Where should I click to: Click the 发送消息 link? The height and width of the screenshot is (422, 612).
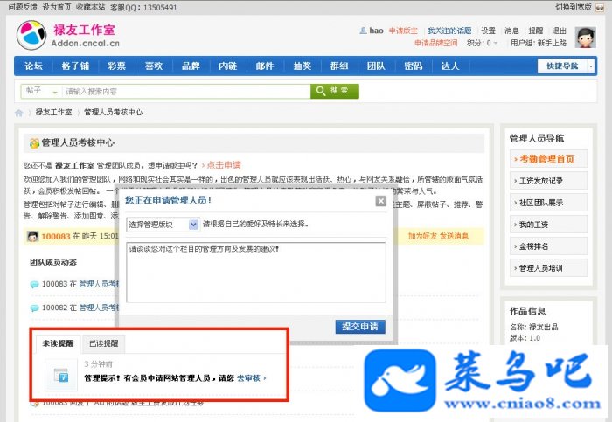coord(454,236)
